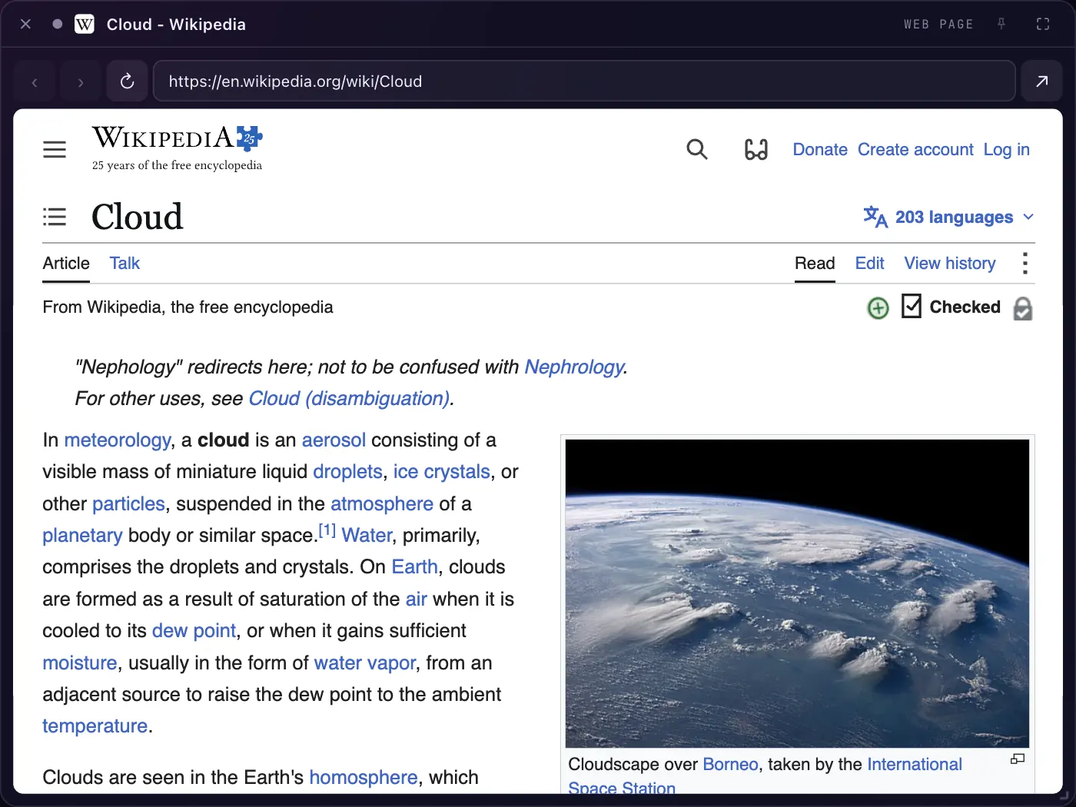Select the Read tab
1076x807 pixels.
815,264
